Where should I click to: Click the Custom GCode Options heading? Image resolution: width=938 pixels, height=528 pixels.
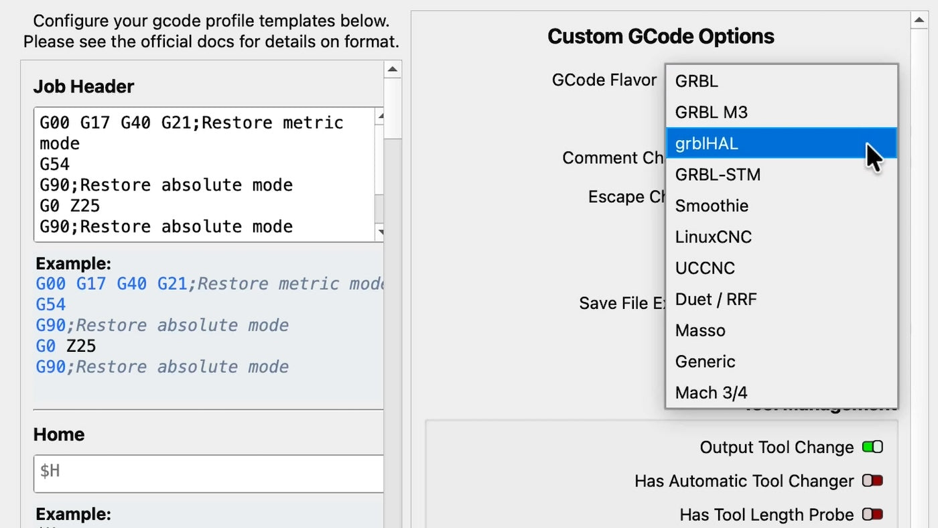pyautogui.click(x=661, y=36)
